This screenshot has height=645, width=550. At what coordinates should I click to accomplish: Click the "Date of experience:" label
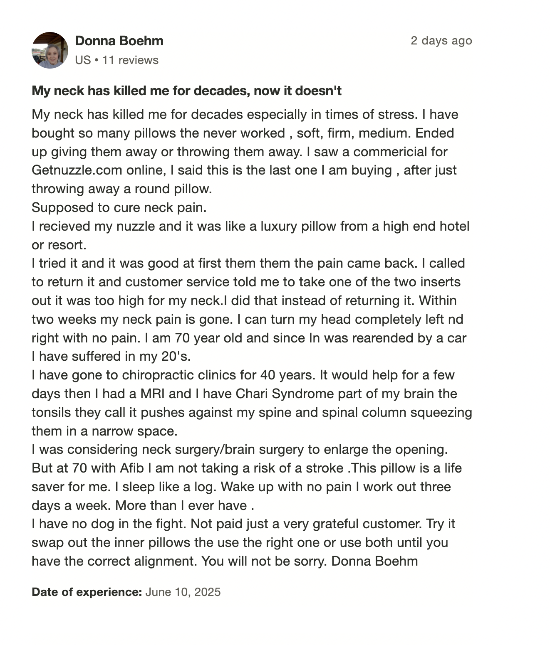[x=87, y=592]
